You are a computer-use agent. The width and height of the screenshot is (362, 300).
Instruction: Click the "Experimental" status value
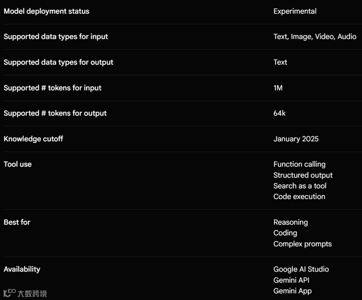tap(295, 11)
